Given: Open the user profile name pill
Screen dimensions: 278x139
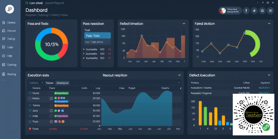Looking at the screenshot, I should [x=230, y=10].
